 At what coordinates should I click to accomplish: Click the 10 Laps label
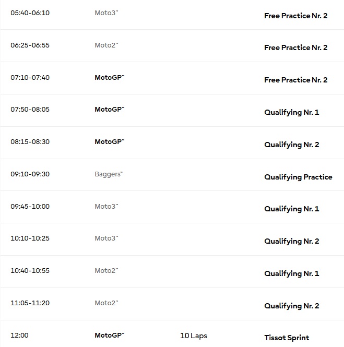(x=194, y=336)
